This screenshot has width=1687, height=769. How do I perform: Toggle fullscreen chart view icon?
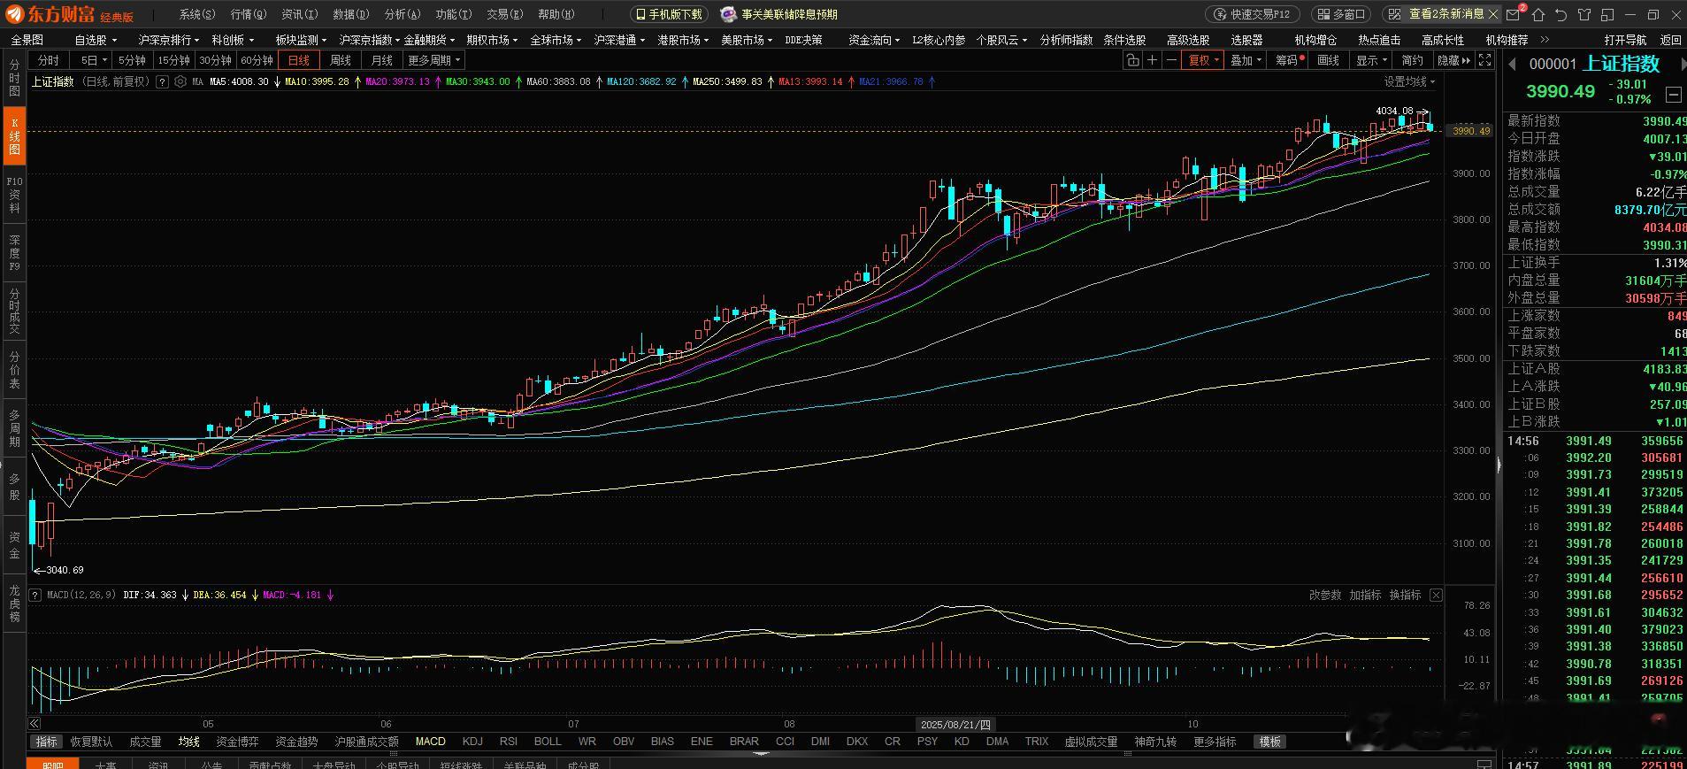click(x=1485, y=60)
